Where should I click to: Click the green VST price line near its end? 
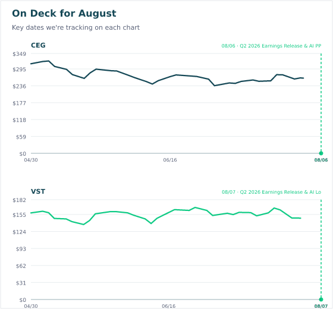296,218
